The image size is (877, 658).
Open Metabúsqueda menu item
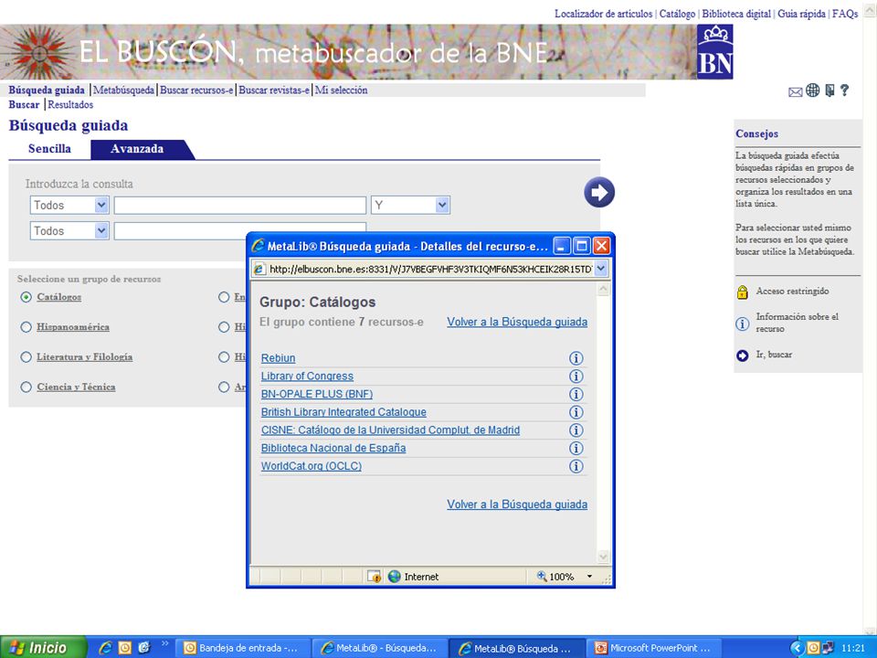click(123, 90)
